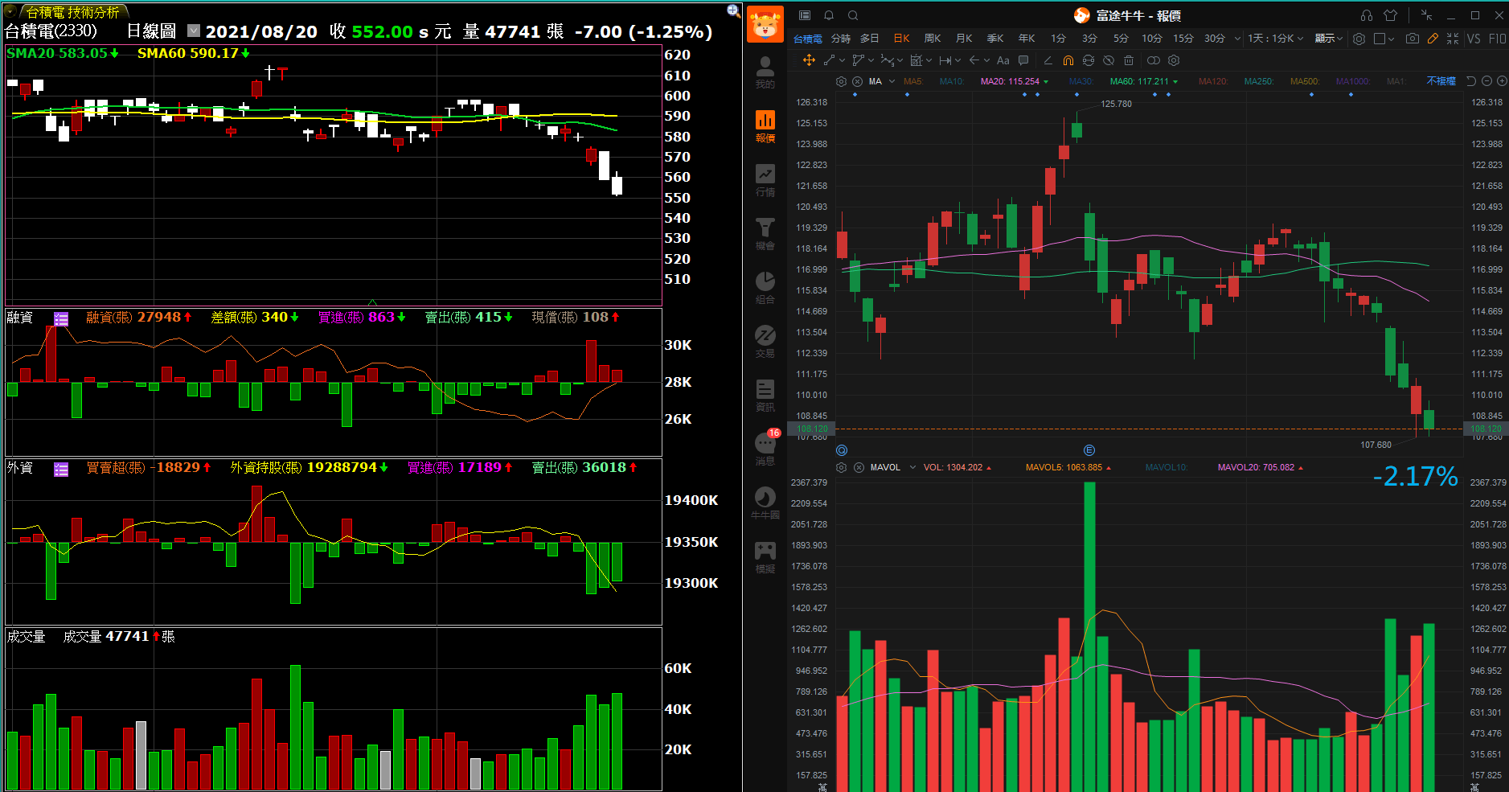
Task: Expand the trend line tool options arrow
Action: click(842, 60)
